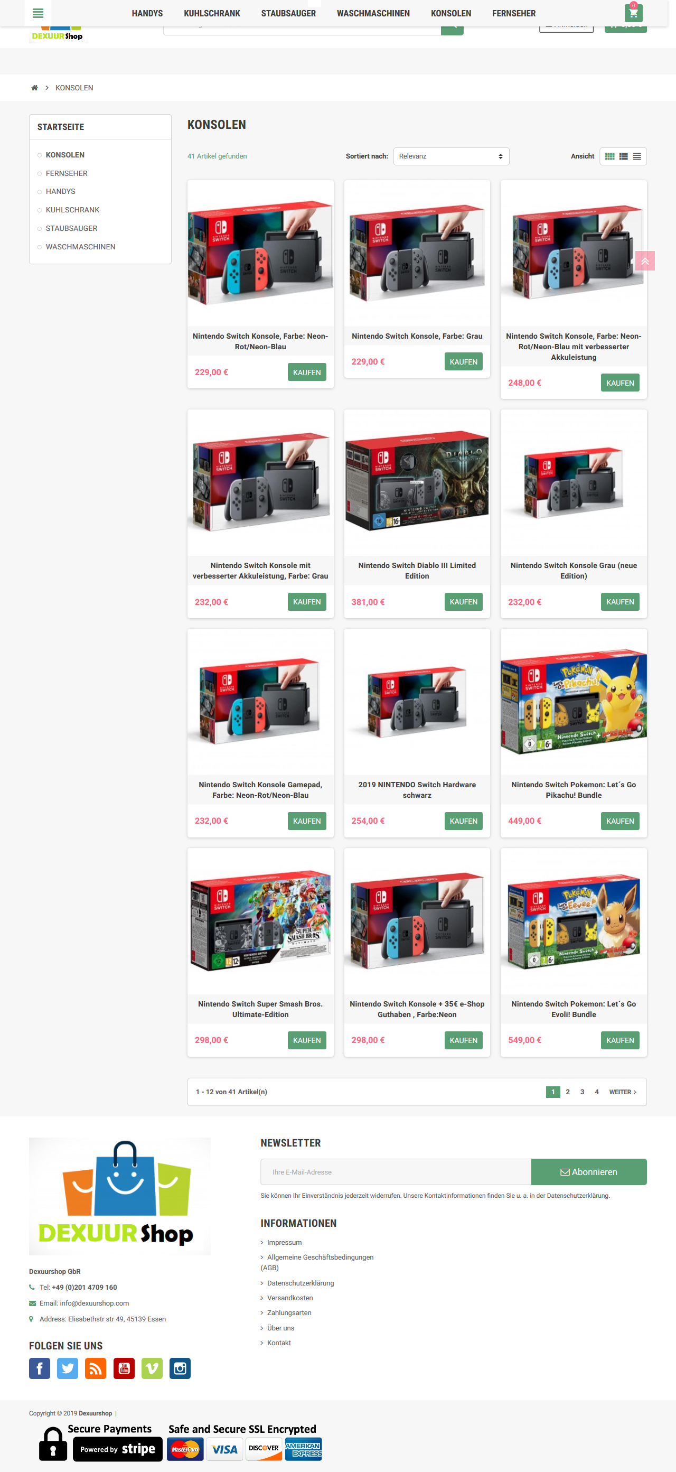Open the Twitter social icon
676x1472 pixels.
click(68, 1368)
